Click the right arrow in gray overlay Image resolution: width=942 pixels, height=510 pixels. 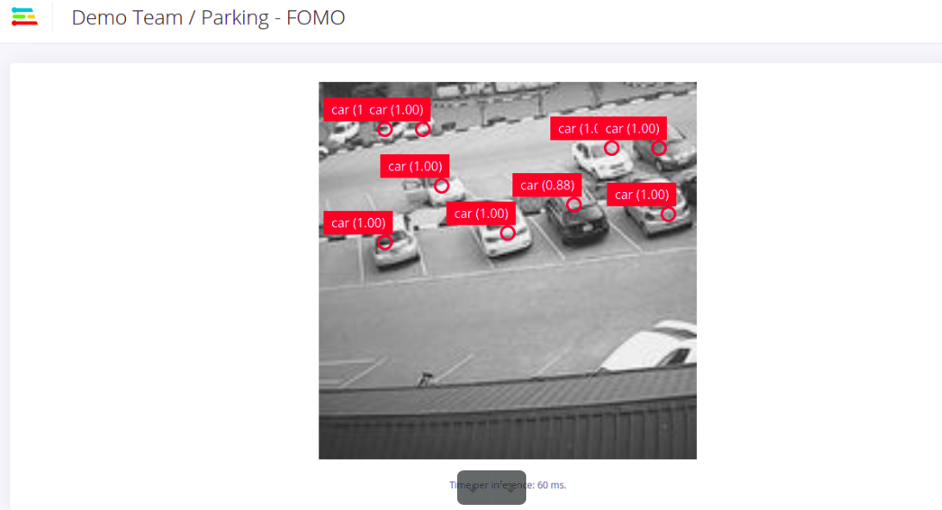pos(510,488)
